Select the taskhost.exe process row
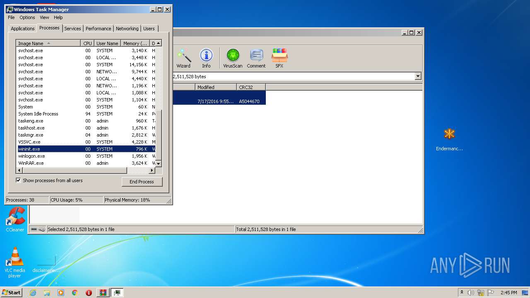530x298 pixels. coord(86,128)
